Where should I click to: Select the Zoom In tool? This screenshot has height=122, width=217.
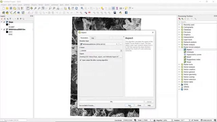point(35,8)
